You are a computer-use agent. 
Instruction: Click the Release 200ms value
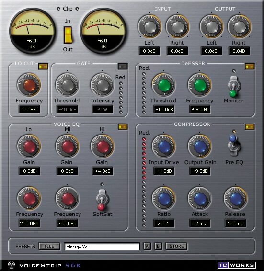[x=235, y=223]
